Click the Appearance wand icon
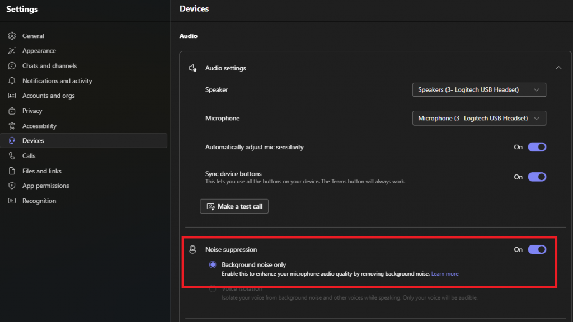This screenshot has width=573, height=322. point(12,51)
